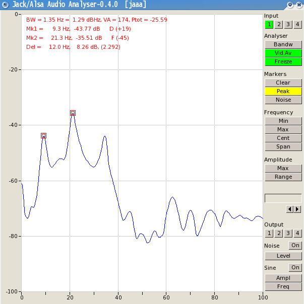304x304 pixels.
Task: Click the Frequency Min button
Action: [x=283, y=121]
